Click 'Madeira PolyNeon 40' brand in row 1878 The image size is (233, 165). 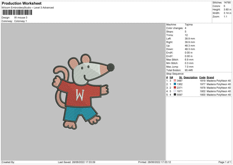[x=219, y=88]
